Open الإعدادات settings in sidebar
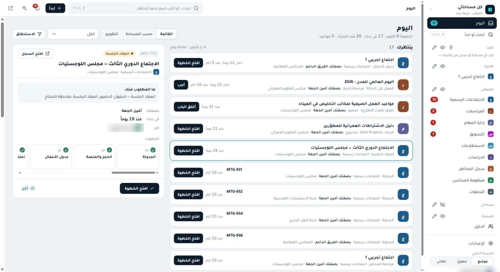Viewport: 500px width, 272px height. pos(462,244)
